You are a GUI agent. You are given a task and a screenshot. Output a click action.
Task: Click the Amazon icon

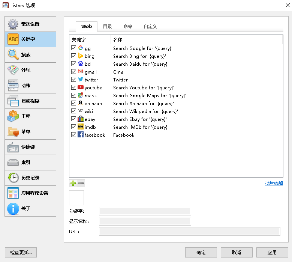coord(81,103)
